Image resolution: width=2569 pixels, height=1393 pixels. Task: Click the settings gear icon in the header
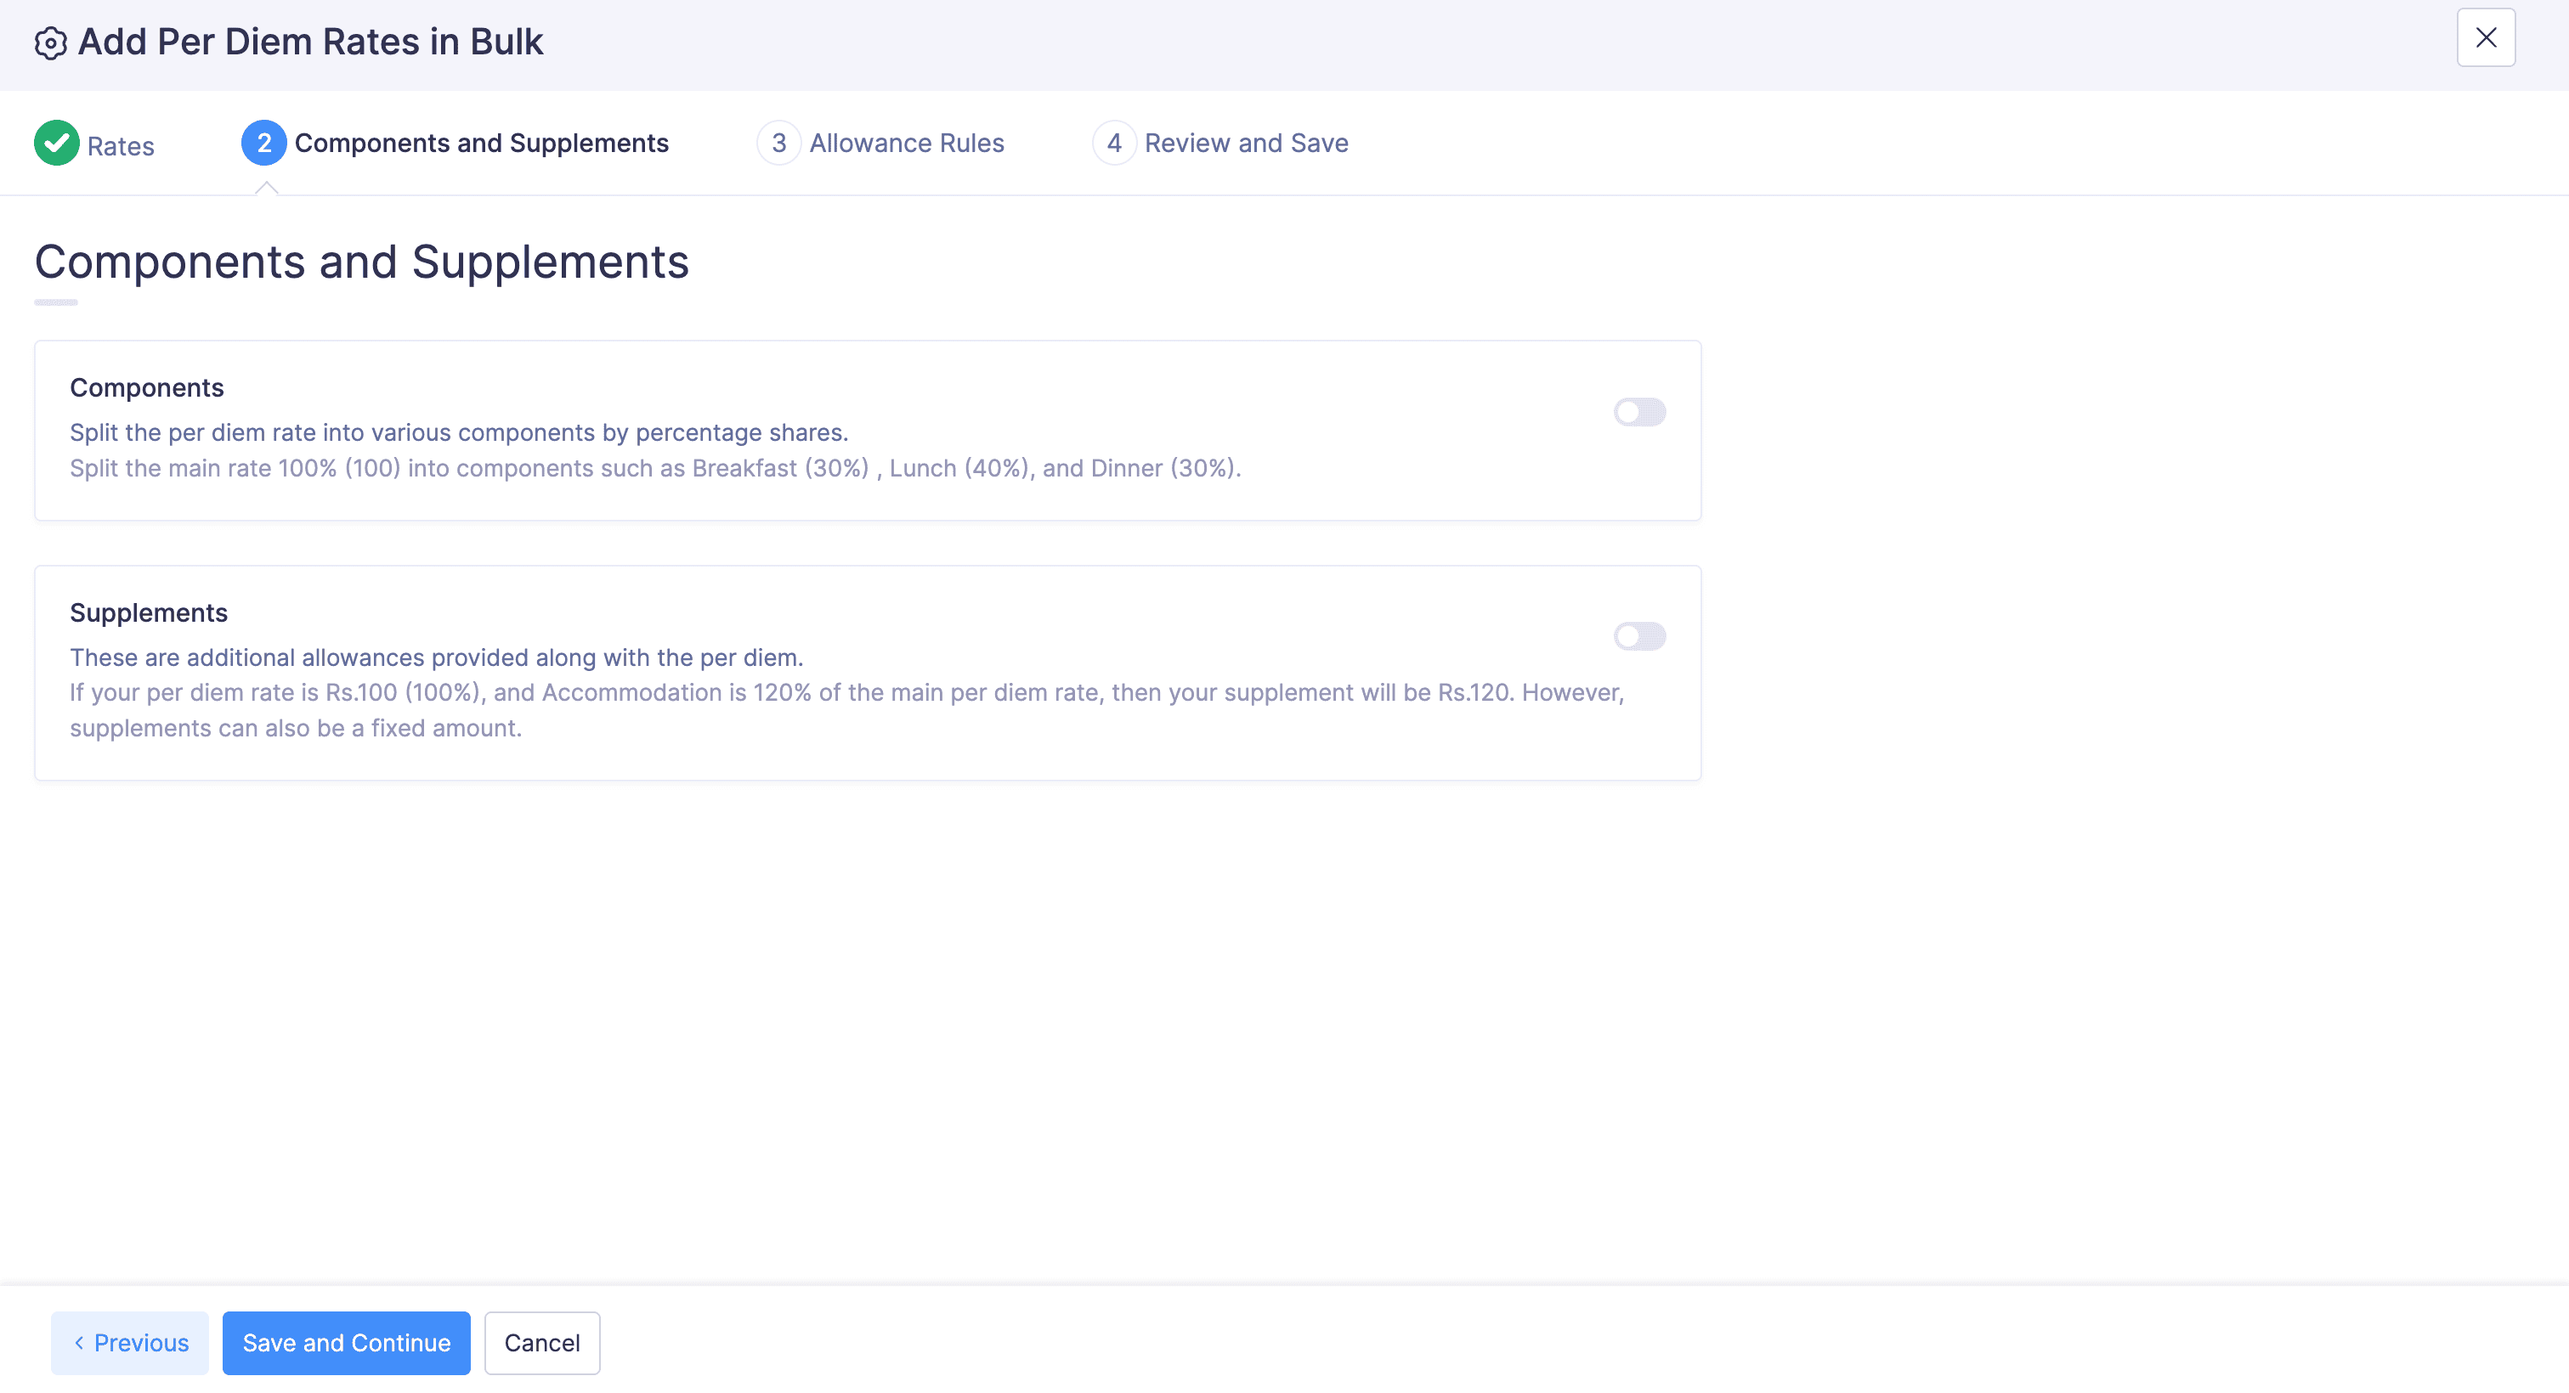click(x=51, y=42)
